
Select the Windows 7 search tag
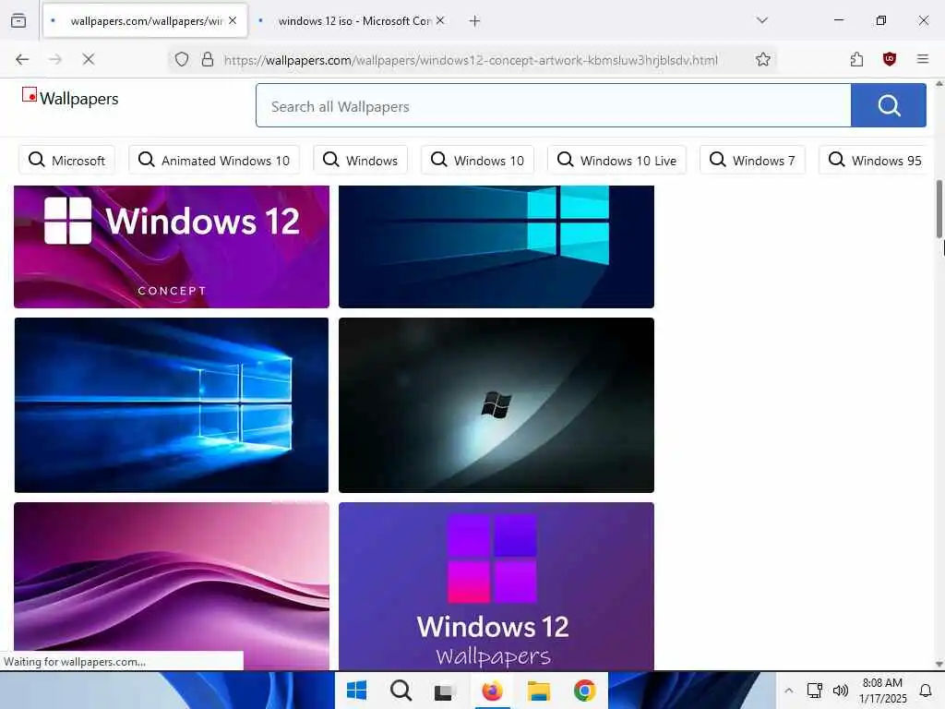point(752,161)
